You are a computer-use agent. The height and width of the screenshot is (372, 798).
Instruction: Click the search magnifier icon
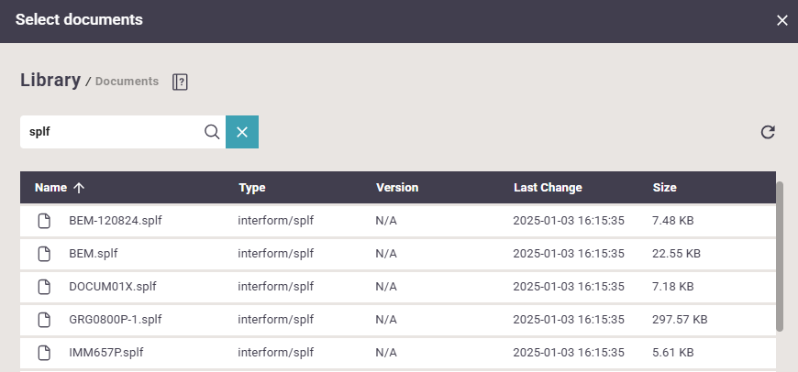(x=212, y=132)
